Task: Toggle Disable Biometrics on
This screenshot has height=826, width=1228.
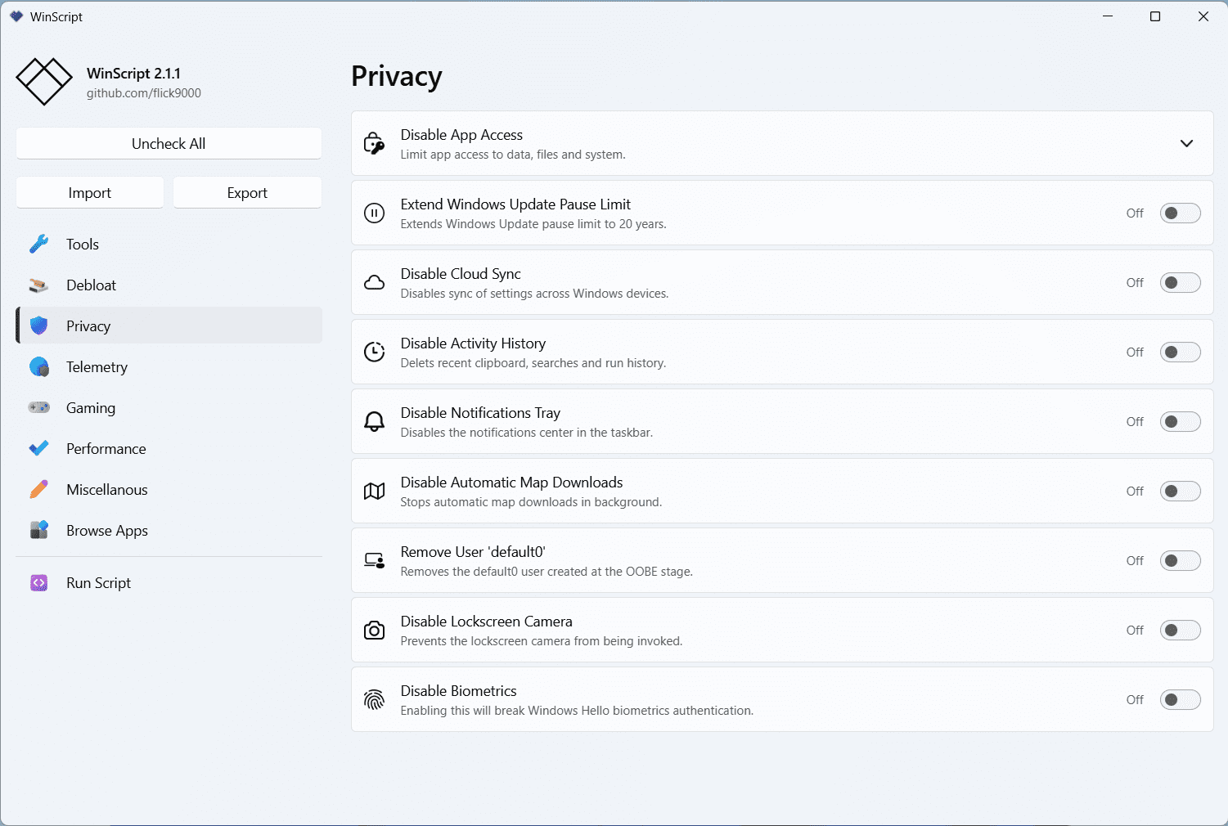Action: [x=1180, y=700]
